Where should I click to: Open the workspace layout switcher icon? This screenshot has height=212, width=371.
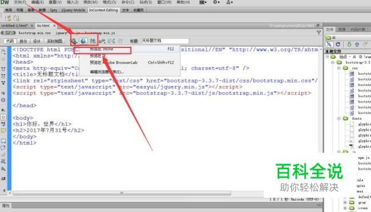coord(203,2)
